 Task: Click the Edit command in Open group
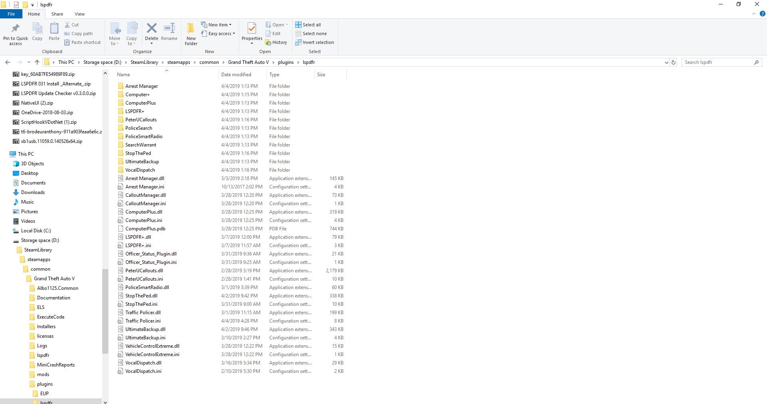coord(273,34)
